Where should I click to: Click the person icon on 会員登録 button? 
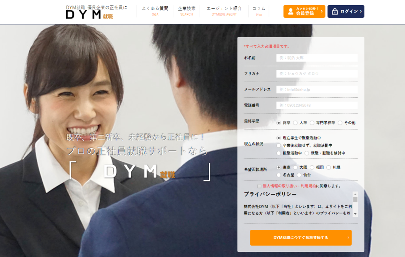tap(291, 11)
